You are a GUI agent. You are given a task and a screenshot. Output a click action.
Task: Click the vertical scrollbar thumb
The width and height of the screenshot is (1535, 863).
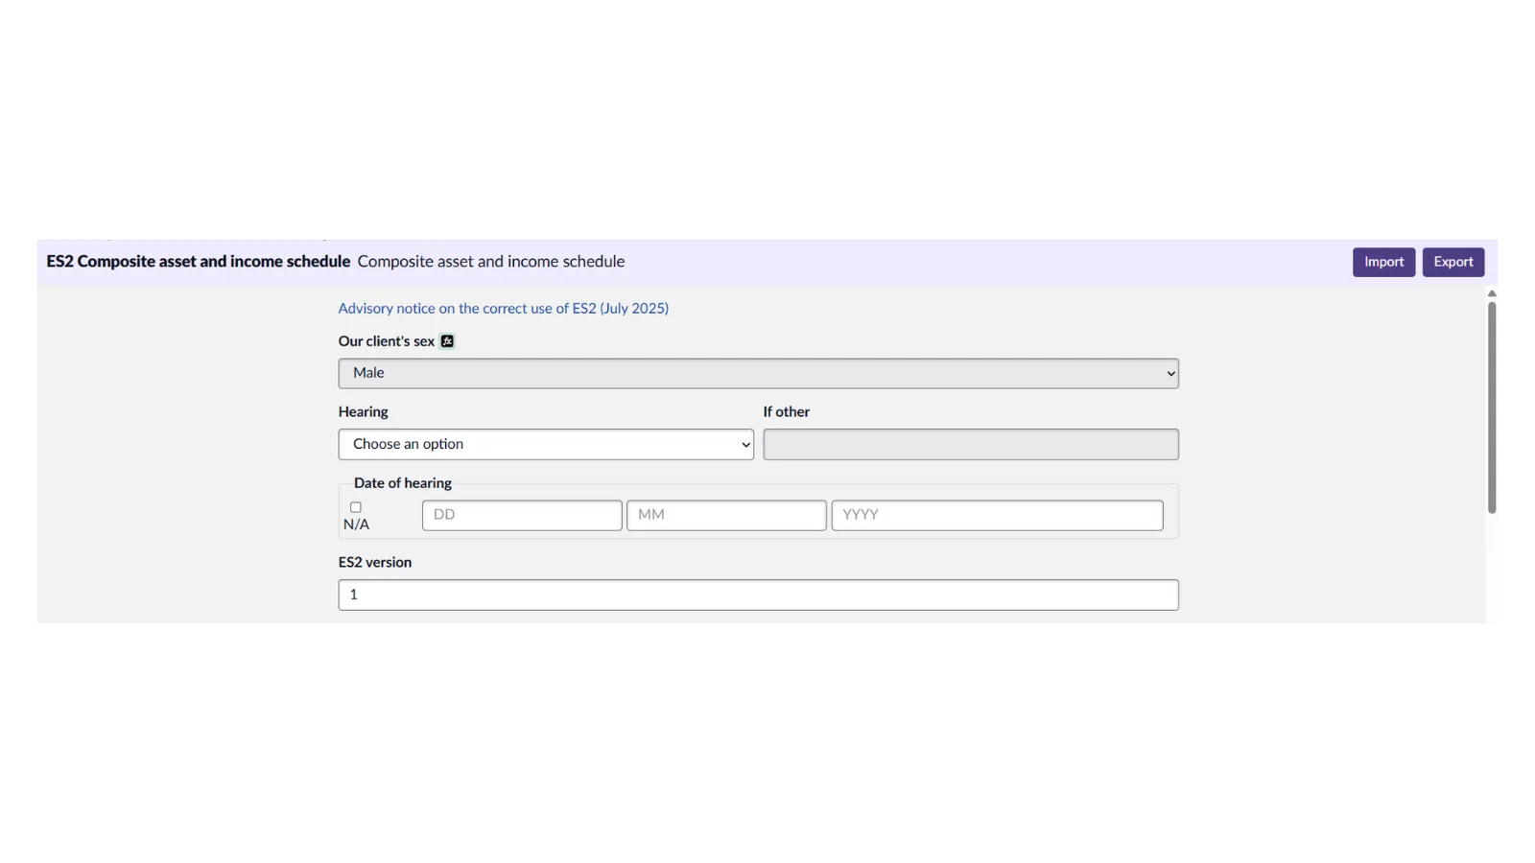pos(1492,408)
